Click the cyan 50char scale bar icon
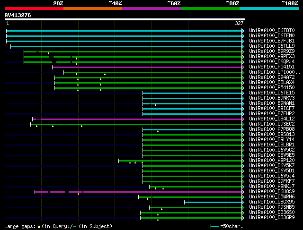Viewport: 303px width, 230px height. [x=214, y=227]
